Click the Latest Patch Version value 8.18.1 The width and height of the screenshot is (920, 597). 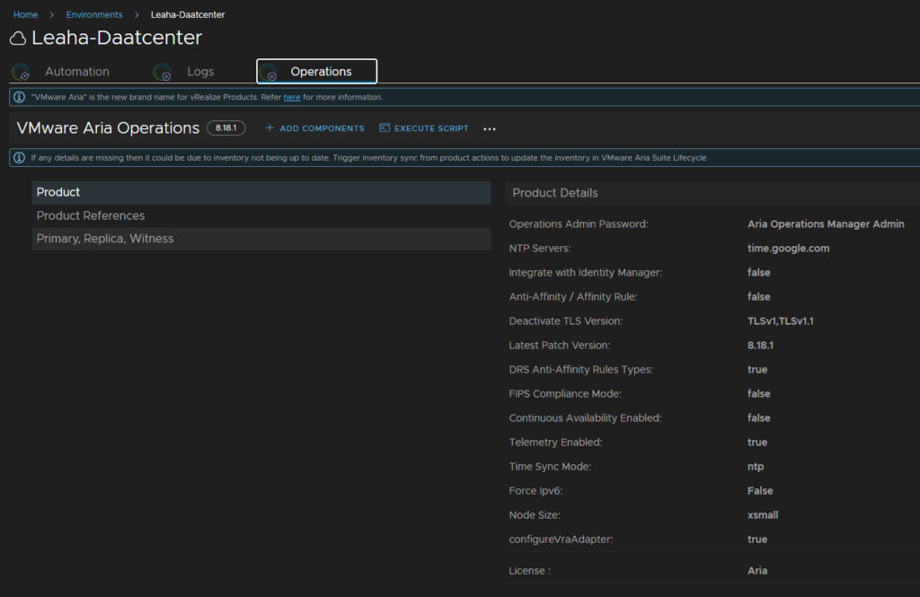point(760,346)
